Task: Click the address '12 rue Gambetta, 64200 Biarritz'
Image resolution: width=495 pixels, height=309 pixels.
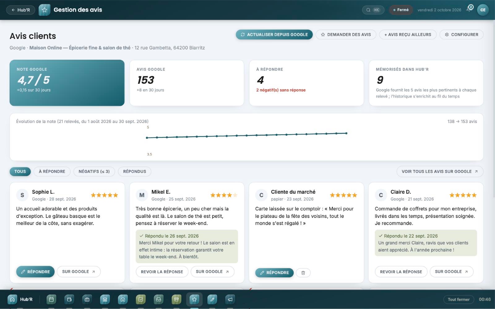Action: (170, 48)
